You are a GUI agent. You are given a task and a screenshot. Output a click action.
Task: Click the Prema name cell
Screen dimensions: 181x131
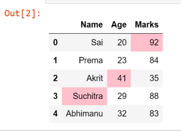[91, 60]
